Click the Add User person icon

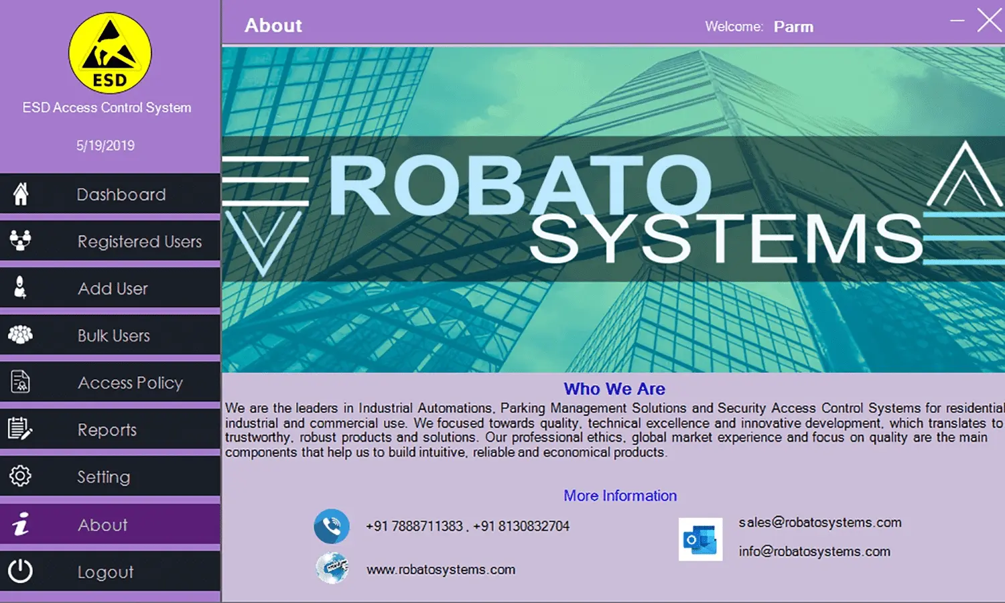point(21,287)
